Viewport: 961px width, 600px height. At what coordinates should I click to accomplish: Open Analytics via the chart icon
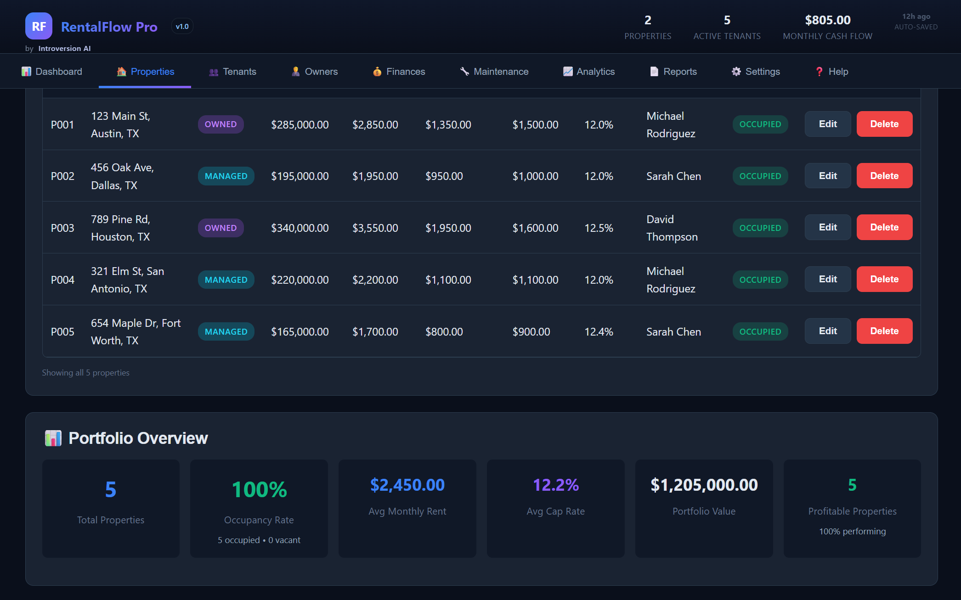(x=568, y=72)
